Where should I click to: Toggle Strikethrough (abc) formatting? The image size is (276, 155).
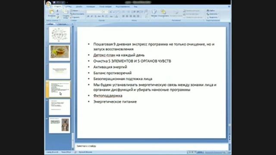click(99, 16)
